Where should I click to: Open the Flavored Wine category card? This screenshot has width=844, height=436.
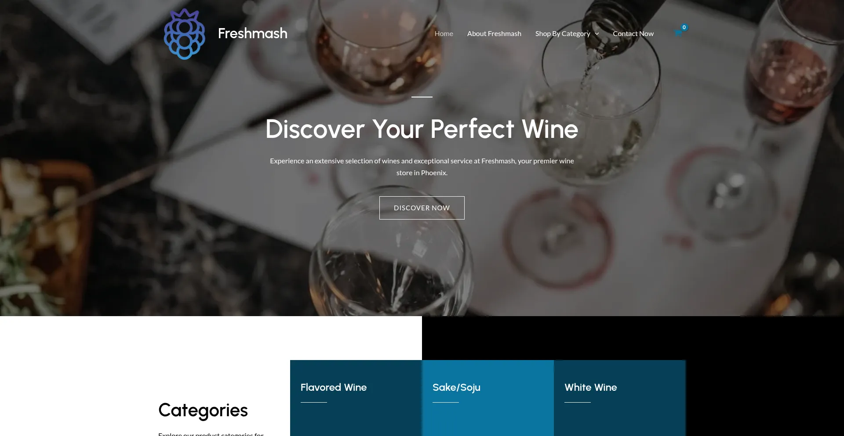click(x=356, y=398)
